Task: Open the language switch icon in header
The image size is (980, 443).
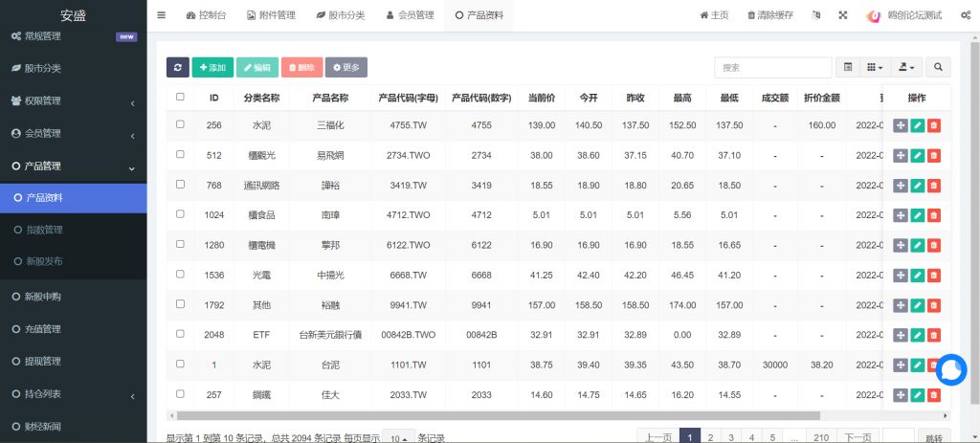Action: coord(815,15)
